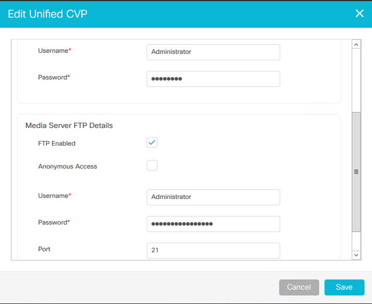The image size is (372, 304).
Task: Click the Save button
Action: pos(344,287)
